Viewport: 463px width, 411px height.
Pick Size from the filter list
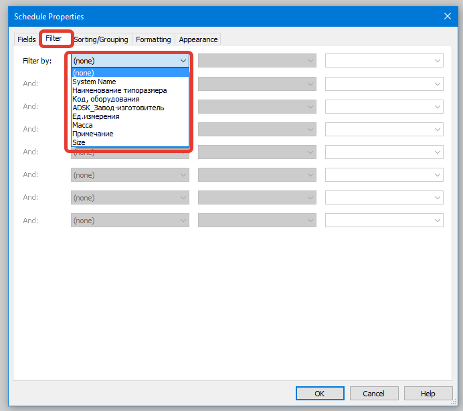[130, 142]
